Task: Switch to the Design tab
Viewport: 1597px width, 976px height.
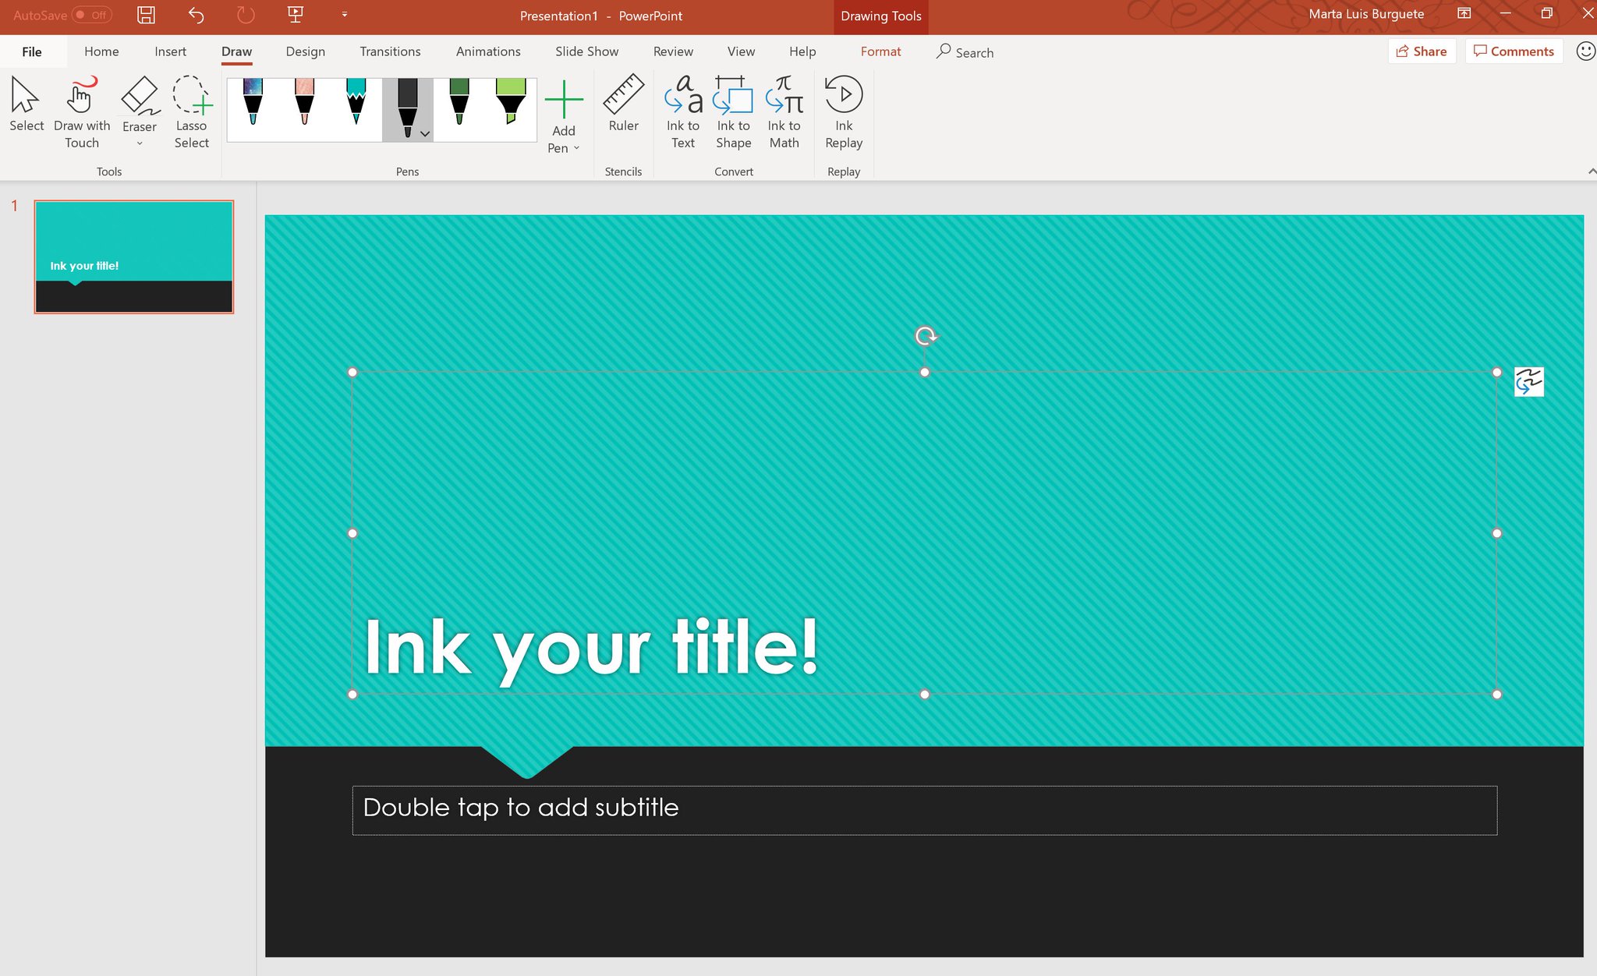Action: click(x=305, y=51)
